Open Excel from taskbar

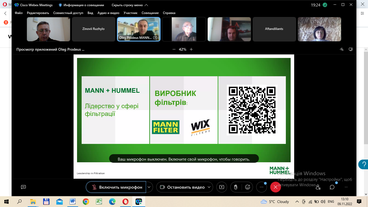click(x=99, y=202)
